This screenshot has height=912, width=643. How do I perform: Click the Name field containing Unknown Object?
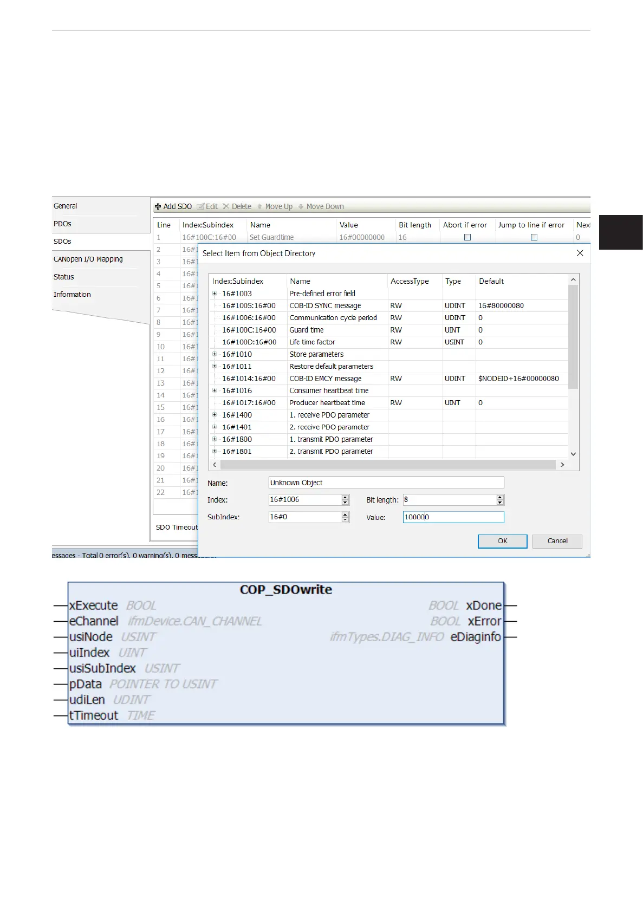(386, 483)
